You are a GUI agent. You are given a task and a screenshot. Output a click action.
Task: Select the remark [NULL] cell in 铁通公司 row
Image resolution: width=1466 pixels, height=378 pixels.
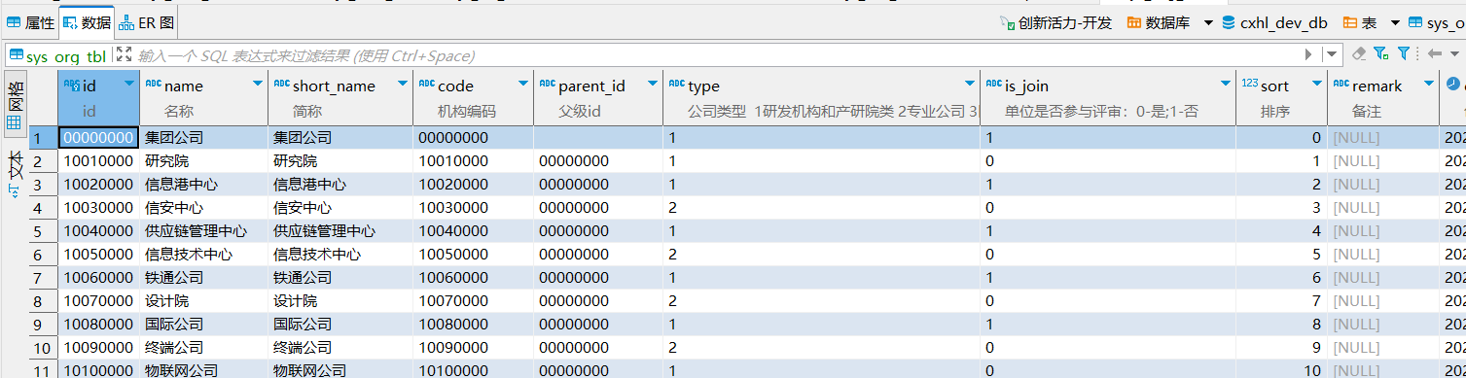tap(1382, 278)
